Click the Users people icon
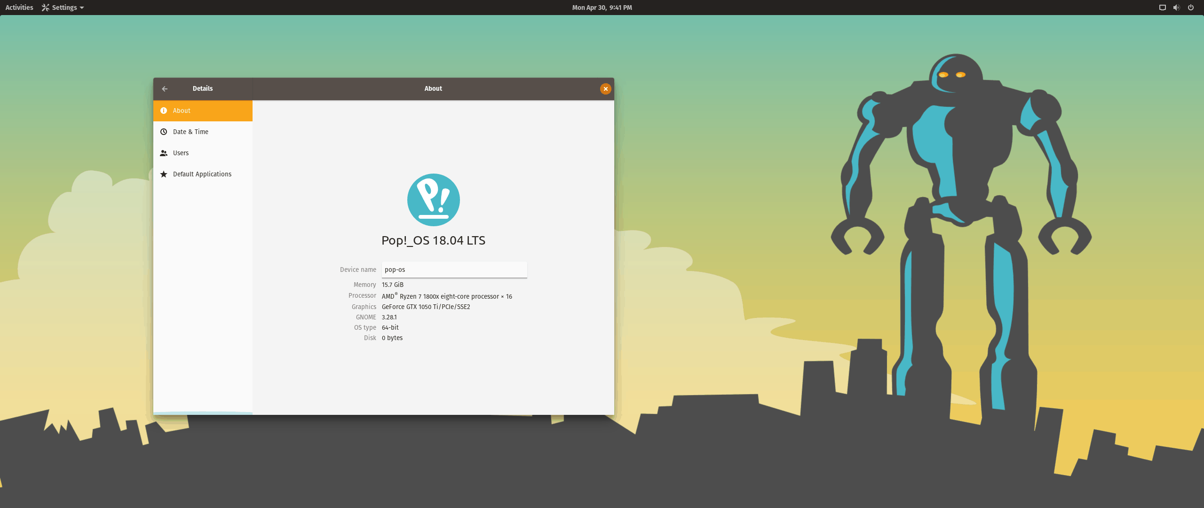The height and width of the screenshot is (508, 1204). tap(164, 153)
